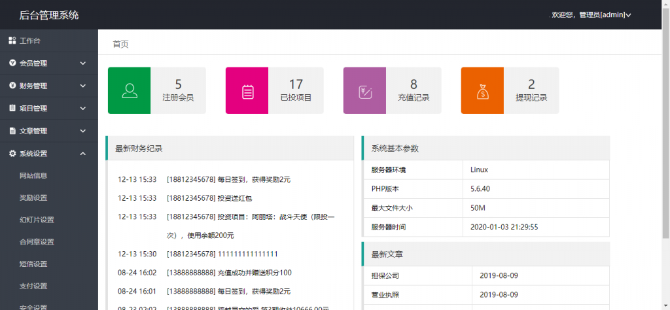The image size is (670, 310).
Task: Go to 幻灯片设置 submenu item
Action: [37, 220]
